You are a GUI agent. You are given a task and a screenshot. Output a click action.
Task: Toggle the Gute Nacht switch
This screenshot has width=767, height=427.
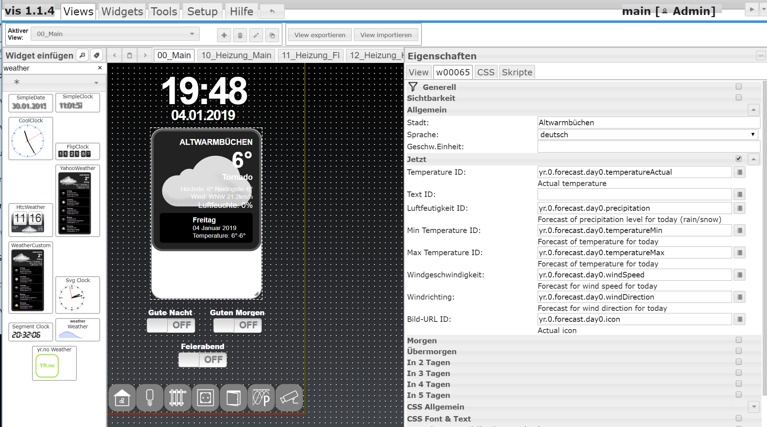pyautogui.click(x=171, y=325)
